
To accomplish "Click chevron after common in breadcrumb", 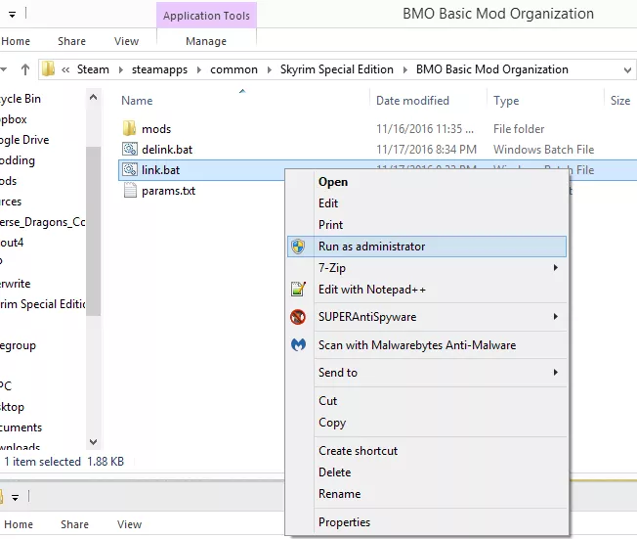I will pos(269,70).
